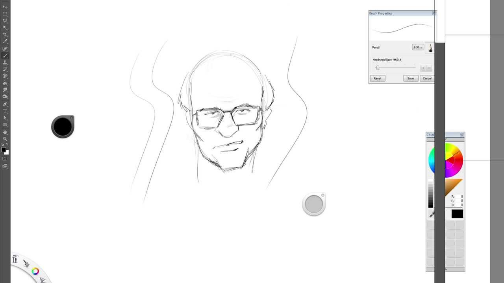This screenshot has width=504, height=283.
Task: Click the pencil brush preview thumbnail beside Edit
Action: pos(430,48)
